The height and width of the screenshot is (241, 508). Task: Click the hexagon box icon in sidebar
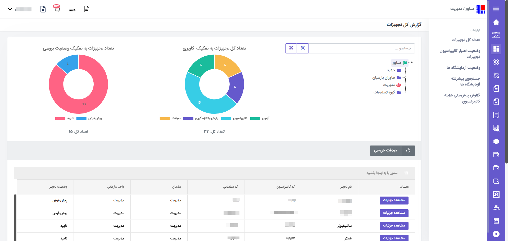click(x=496, y=142)
